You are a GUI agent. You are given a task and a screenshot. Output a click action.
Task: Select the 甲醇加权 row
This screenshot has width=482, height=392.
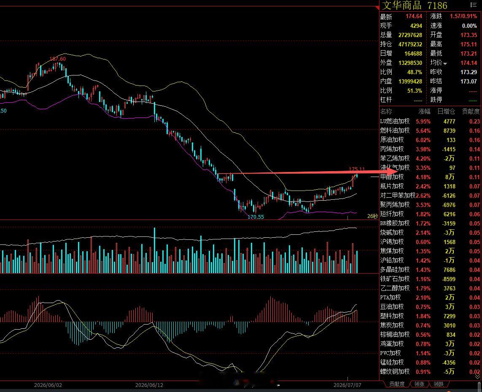(430, 177)
